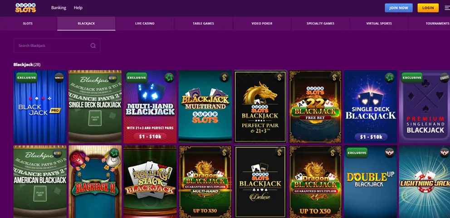The image size is (450, 218).
Task: Click green provider badge on Multi-Hand Blackjack
Action: [169, 78]
